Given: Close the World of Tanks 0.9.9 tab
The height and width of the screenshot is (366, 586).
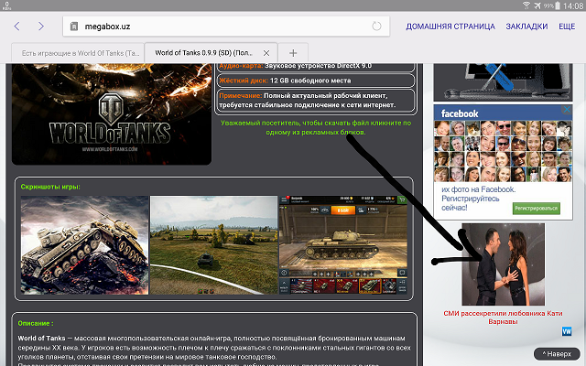Looking at the screenshot, I should coord(266,53).
